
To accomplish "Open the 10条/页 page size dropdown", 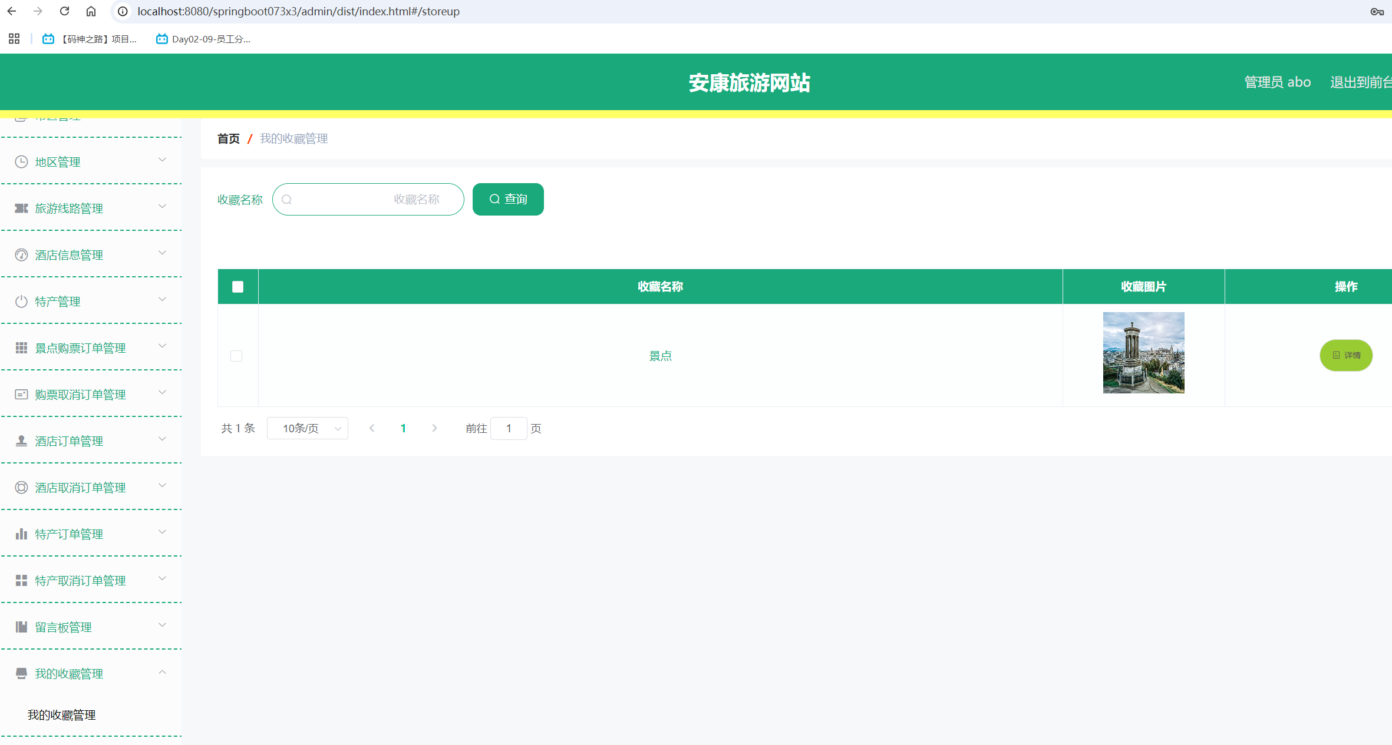I will coord(307,428).
